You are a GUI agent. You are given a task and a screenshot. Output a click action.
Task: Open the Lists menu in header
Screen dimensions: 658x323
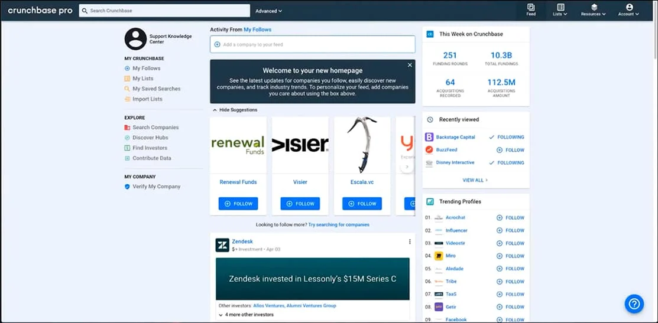pyautogui.click(x=560, y=9)
